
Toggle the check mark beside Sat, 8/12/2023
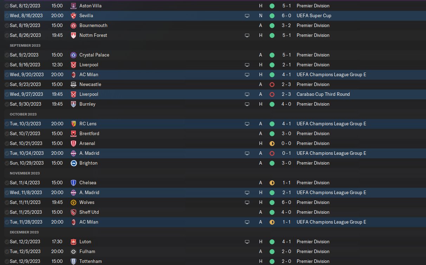(7, 6)
